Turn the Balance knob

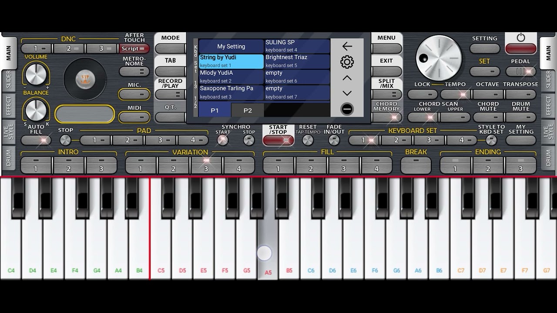tap(36, 110)
